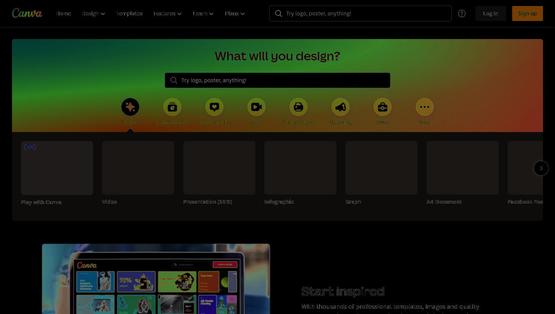Expand the Learn dropdown menu

(203, 14)
